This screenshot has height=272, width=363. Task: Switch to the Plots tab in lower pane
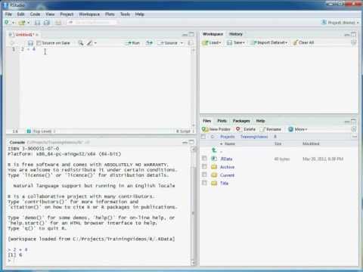point(222,121)
